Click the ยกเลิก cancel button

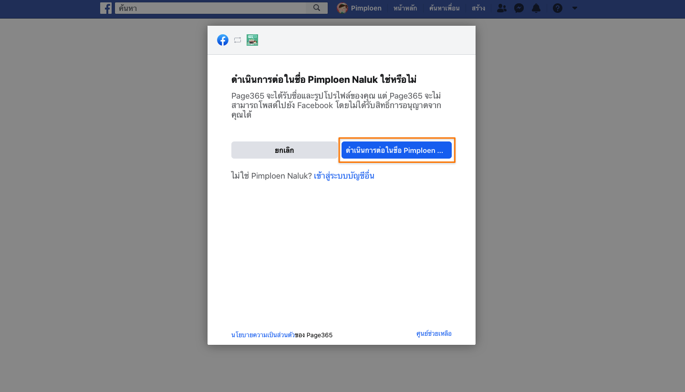coord(284,150)
